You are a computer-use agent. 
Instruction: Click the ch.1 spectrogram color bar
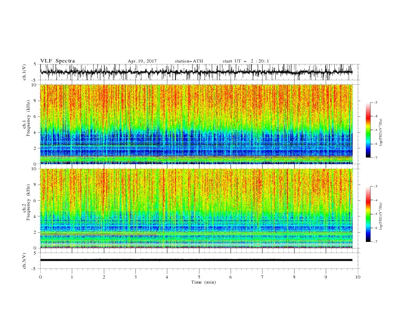(x=368, y=130)
